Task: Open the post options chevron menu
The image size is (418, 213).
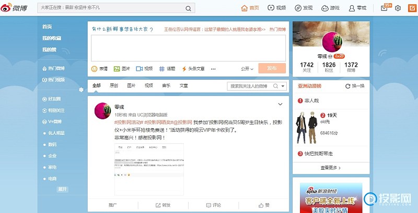Action: pos(280,104)
